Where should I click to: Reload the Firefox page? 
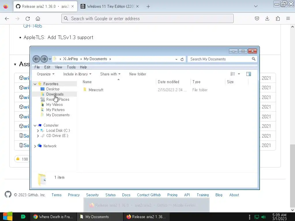click(x=28, y=18)
